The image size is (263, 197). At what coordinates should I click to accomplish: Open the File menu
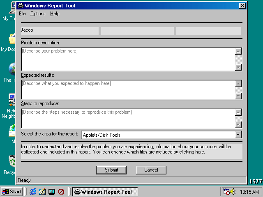[22, 14]
